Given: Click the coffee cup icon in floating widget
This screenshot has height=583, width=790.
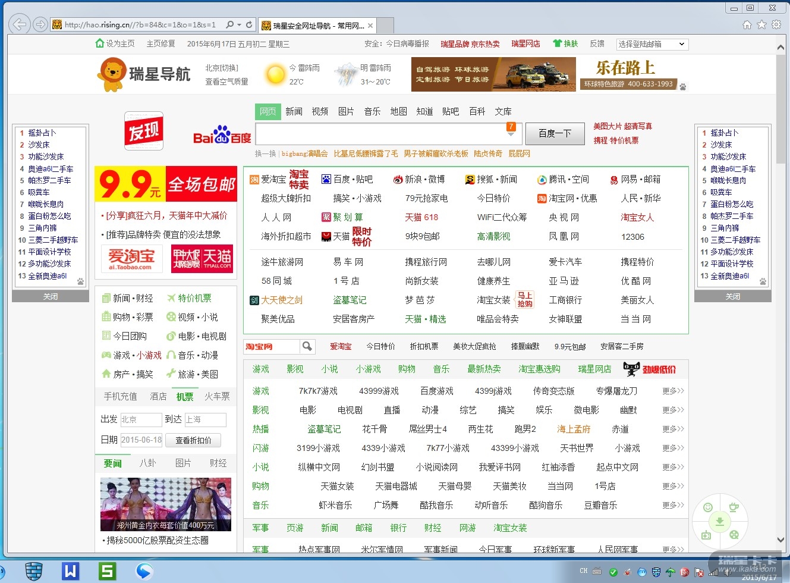Looking at the screenshot, I should [x=734, y=507].
